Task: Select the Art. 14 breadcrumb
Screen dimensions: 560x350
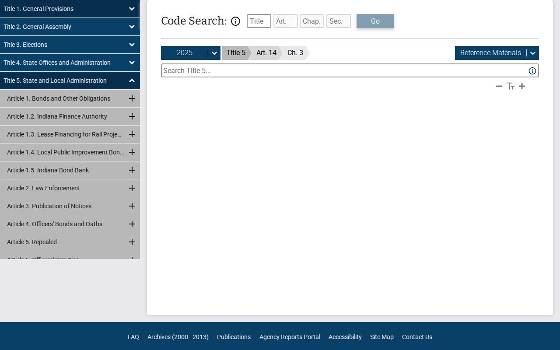Action: point(266,53)
